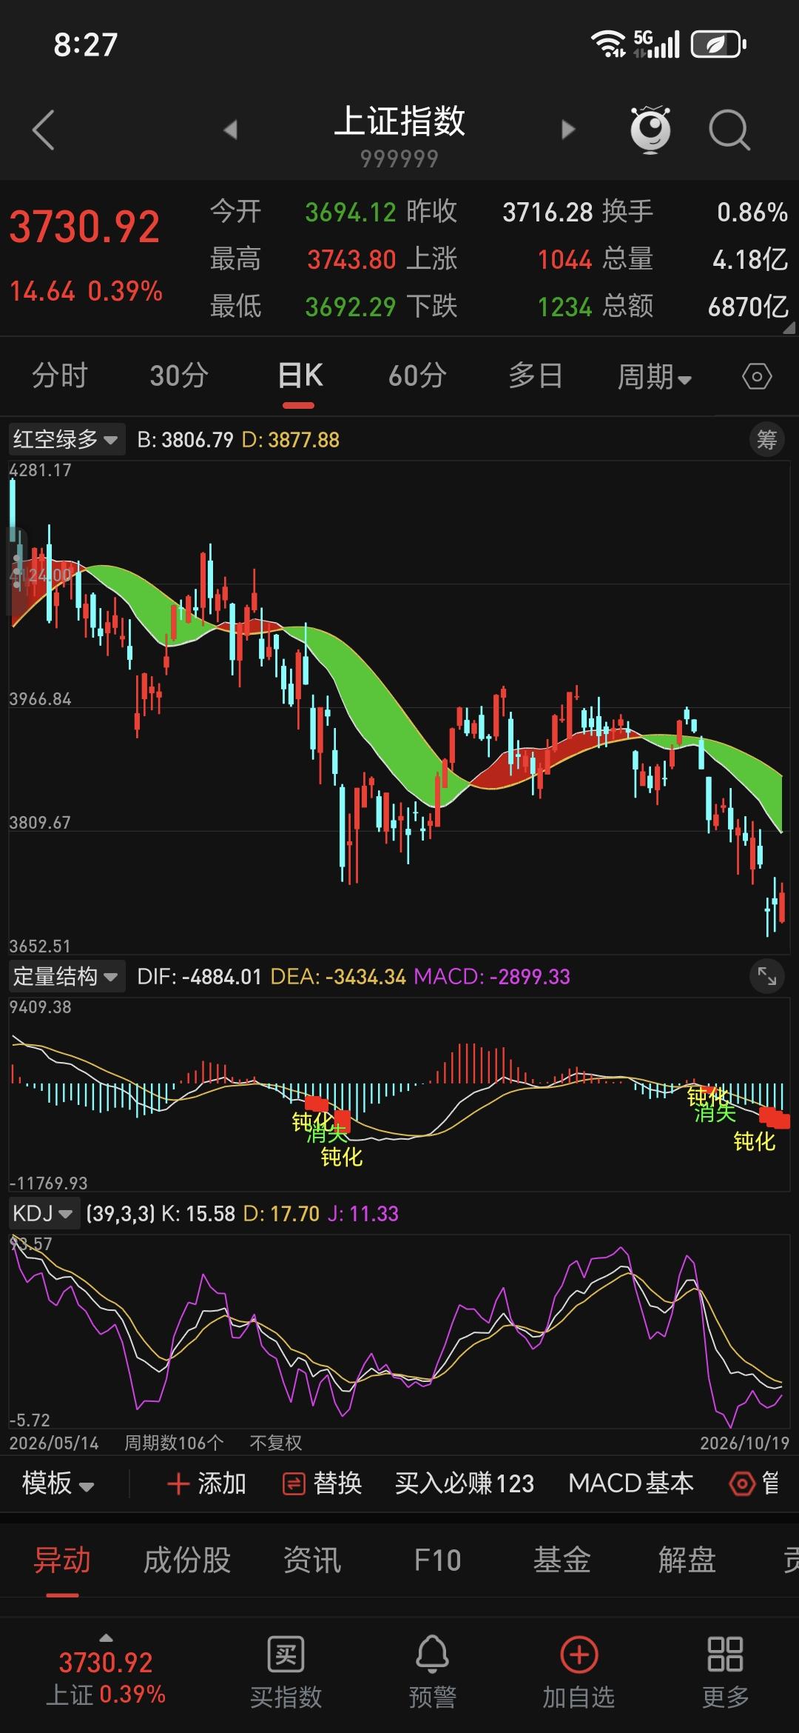799x1733 pixels.
Task: Go to next stock with right triangle
Action: pyautogui.click(x=567, y=130)
